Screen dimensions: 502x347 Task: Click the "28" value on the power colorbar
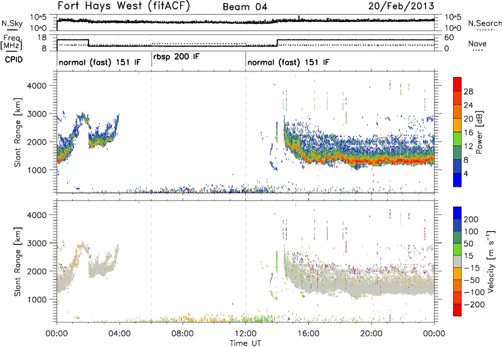coord(468,91)
